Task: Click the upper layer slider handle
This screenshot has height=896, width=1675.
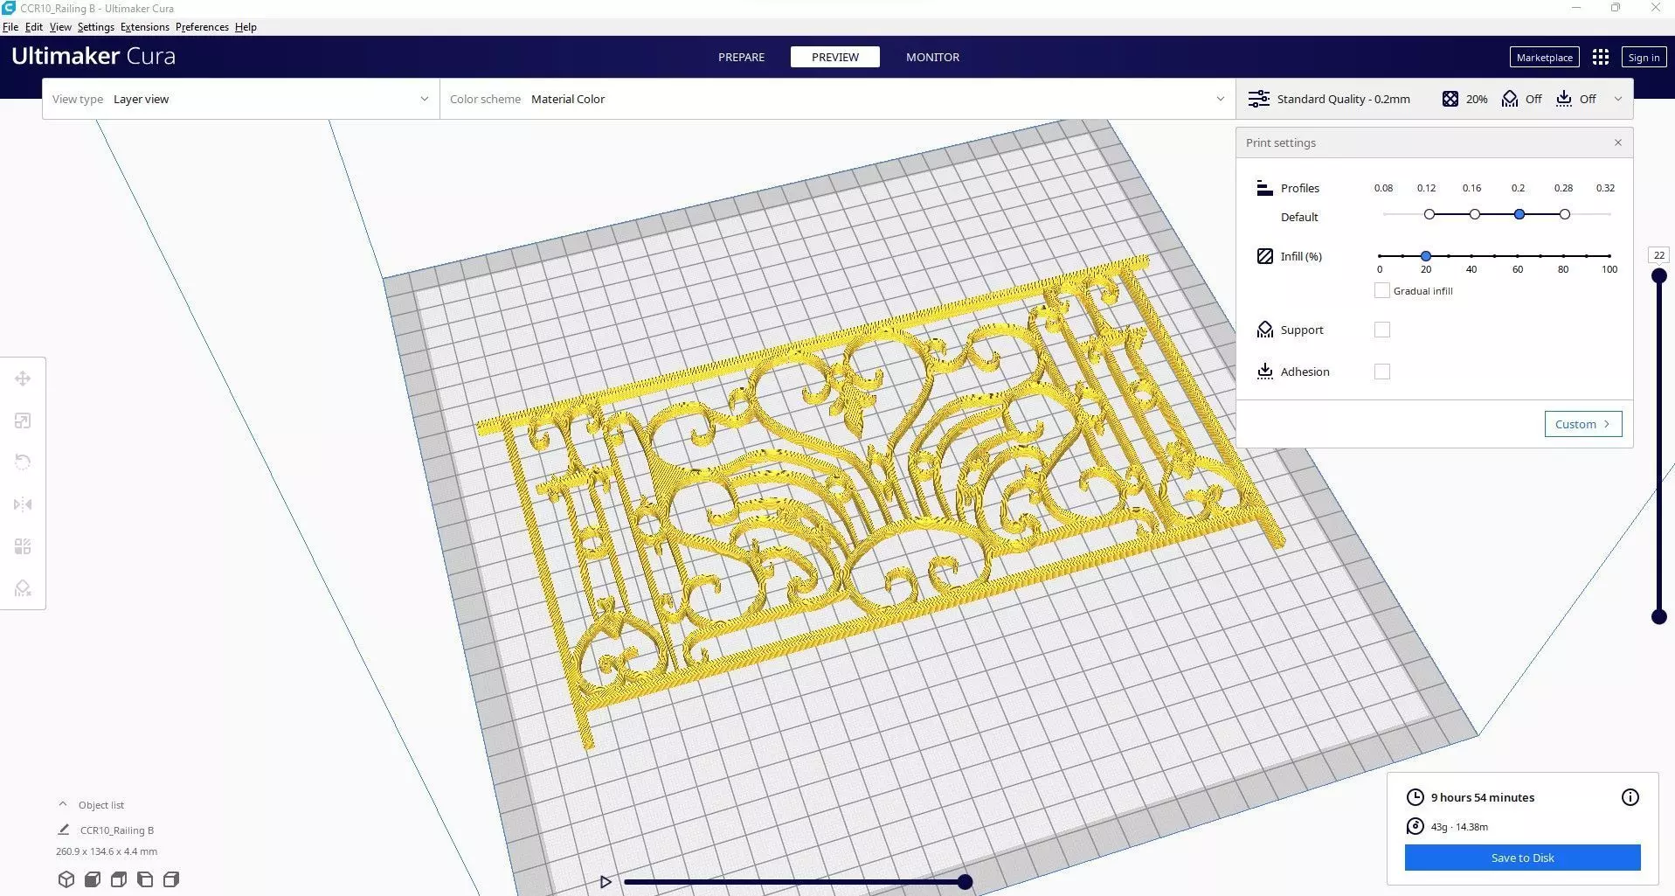Action: click(x=1658, y=276)
